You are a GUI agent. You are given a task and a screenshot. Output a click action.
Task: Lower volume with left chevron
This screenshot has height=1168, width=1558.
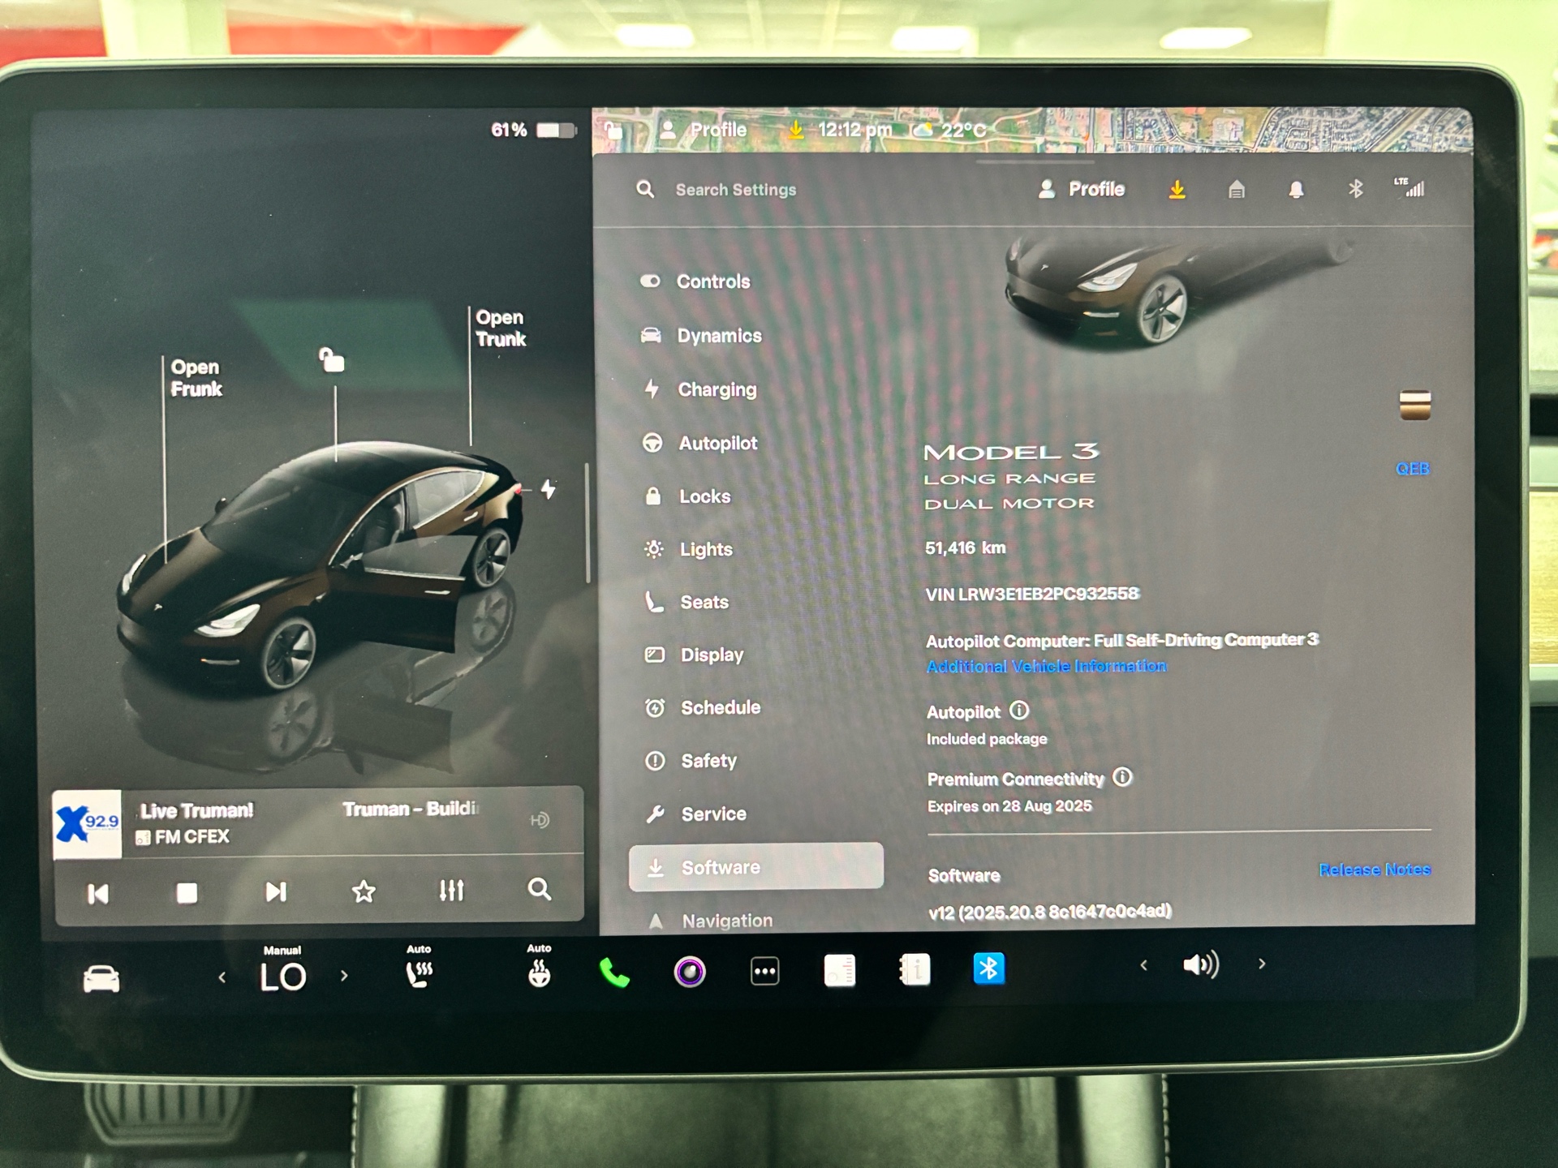[x=1144, y=965]
